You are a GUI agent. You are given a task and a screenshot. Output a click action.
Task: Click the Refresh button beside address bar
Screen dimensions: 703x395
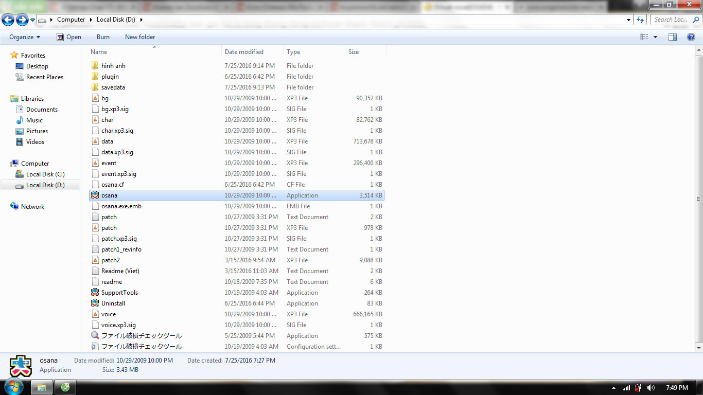(x=640, y=20)
